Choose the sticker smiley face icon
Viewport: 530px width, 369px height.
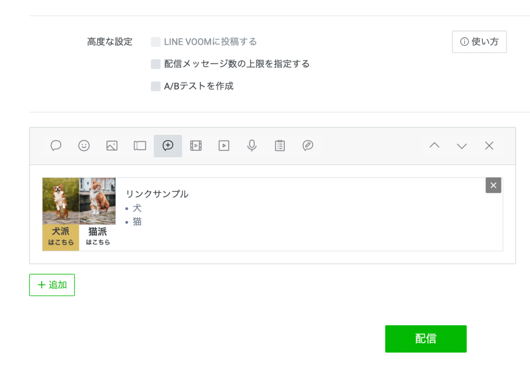click(84, 146)
